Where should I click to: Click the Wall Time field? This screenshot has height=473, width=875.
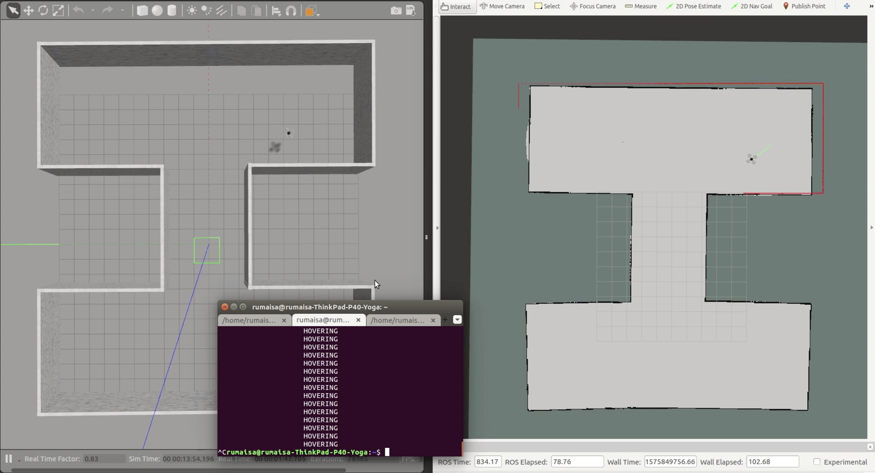(670, 462)
